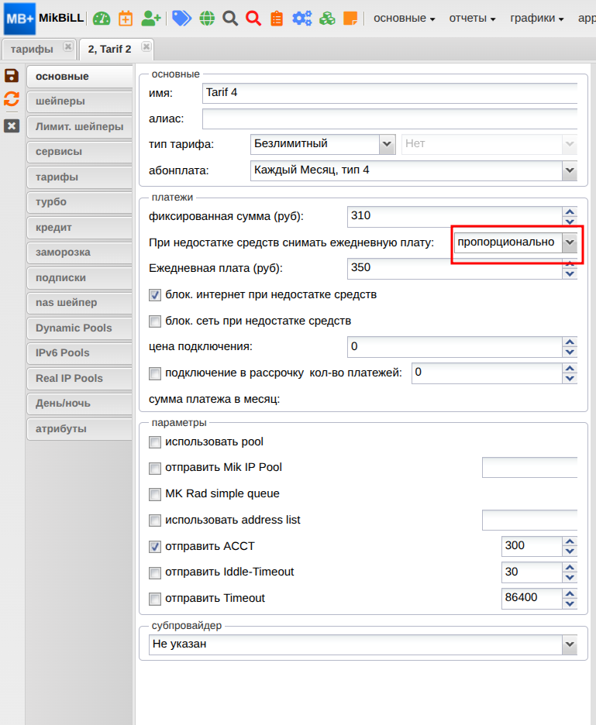This screenshot has width=596, height=725.
Task: Open the Лимит. шейперы section
Action: (x=79, y=127)
